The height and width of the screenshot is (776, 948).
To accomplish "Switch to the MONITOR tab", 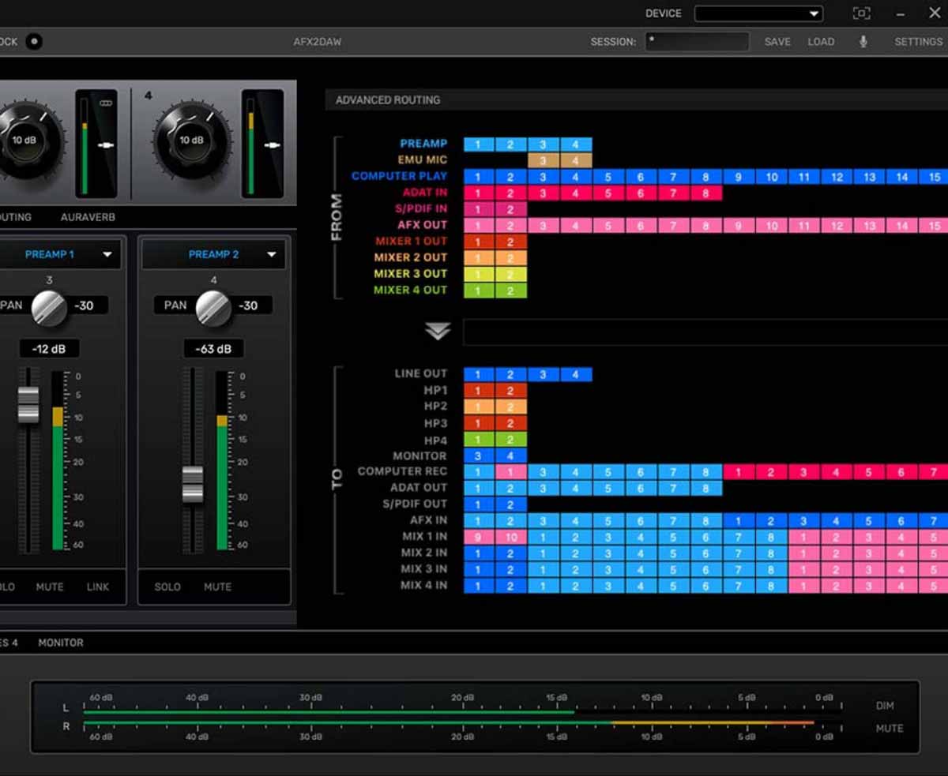I will coord(60,643).
